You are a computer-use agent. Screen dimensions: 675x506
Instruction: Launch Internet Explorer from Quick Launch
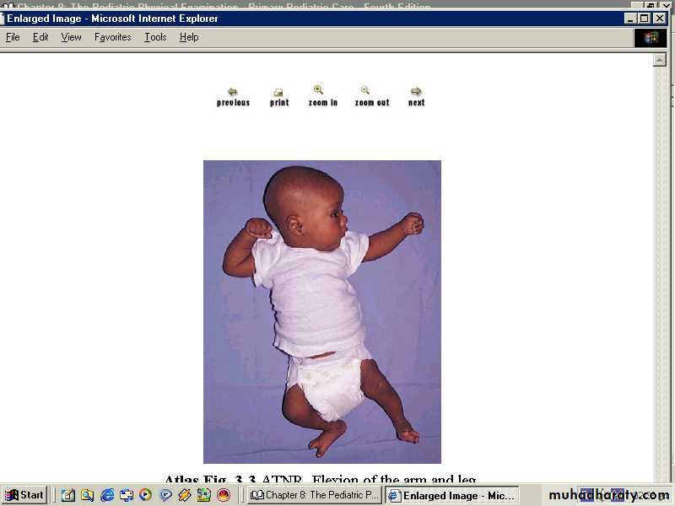pos(107,495)
